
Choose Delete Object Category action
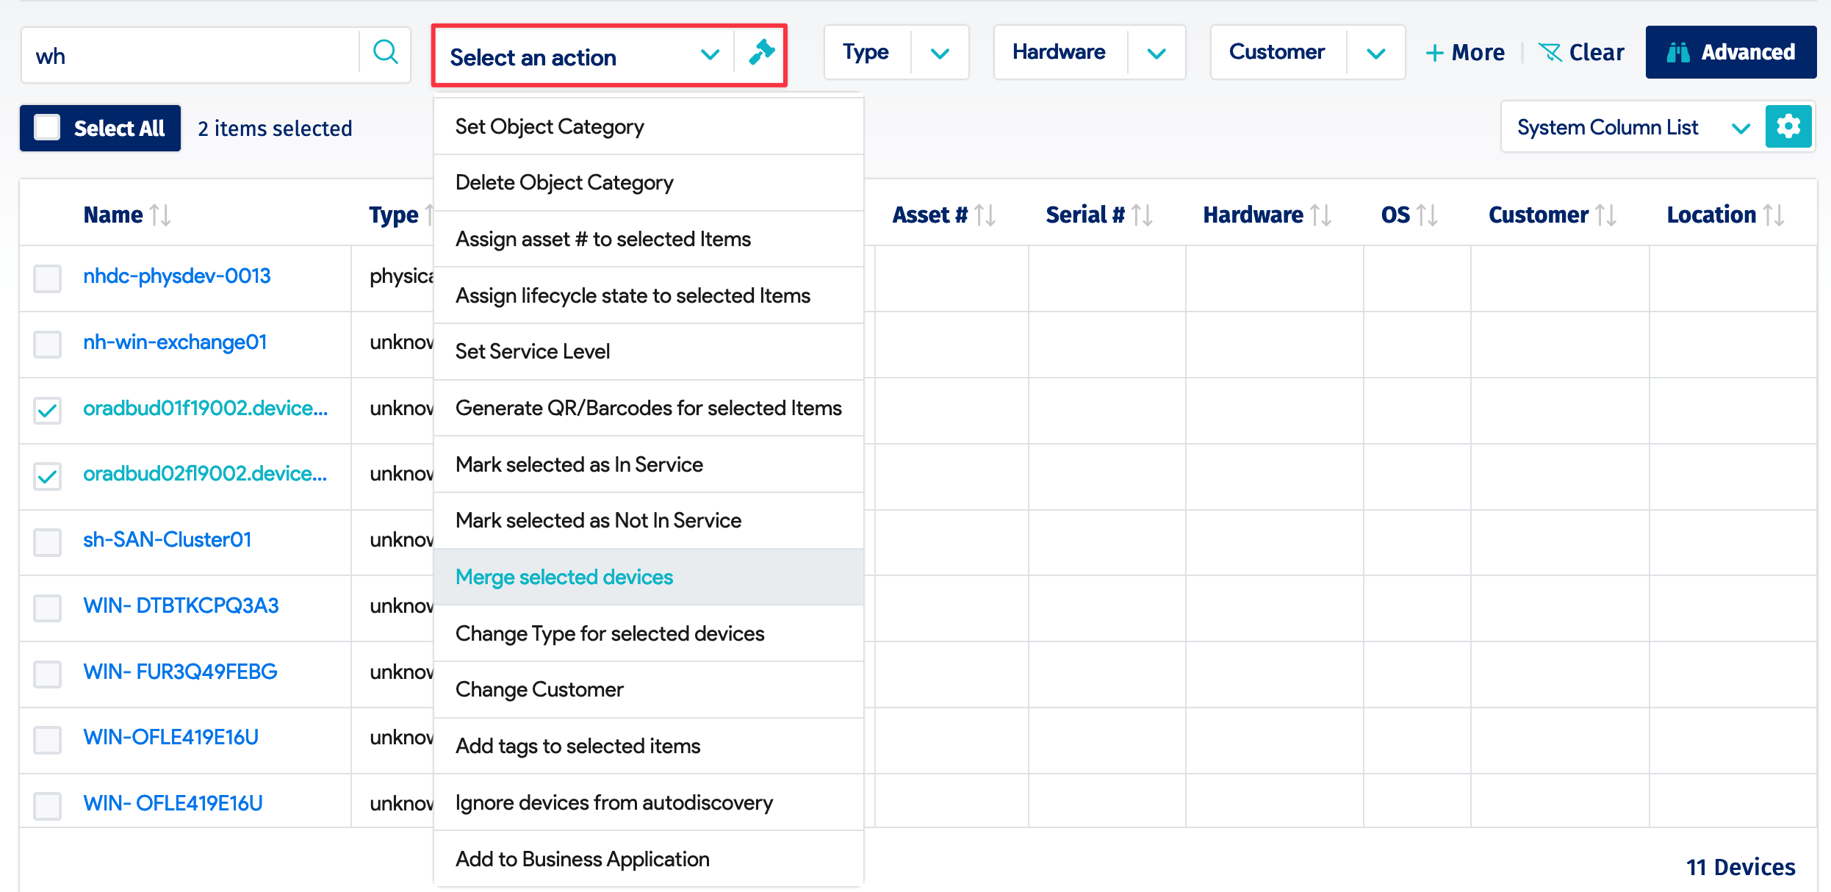(649, 182)
